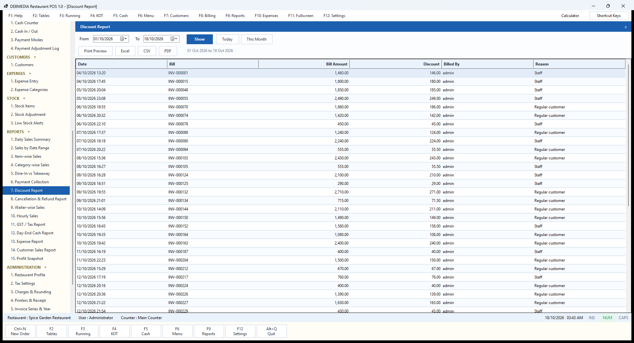Open the To date calendar dropdown

click(x=174, y=39)
